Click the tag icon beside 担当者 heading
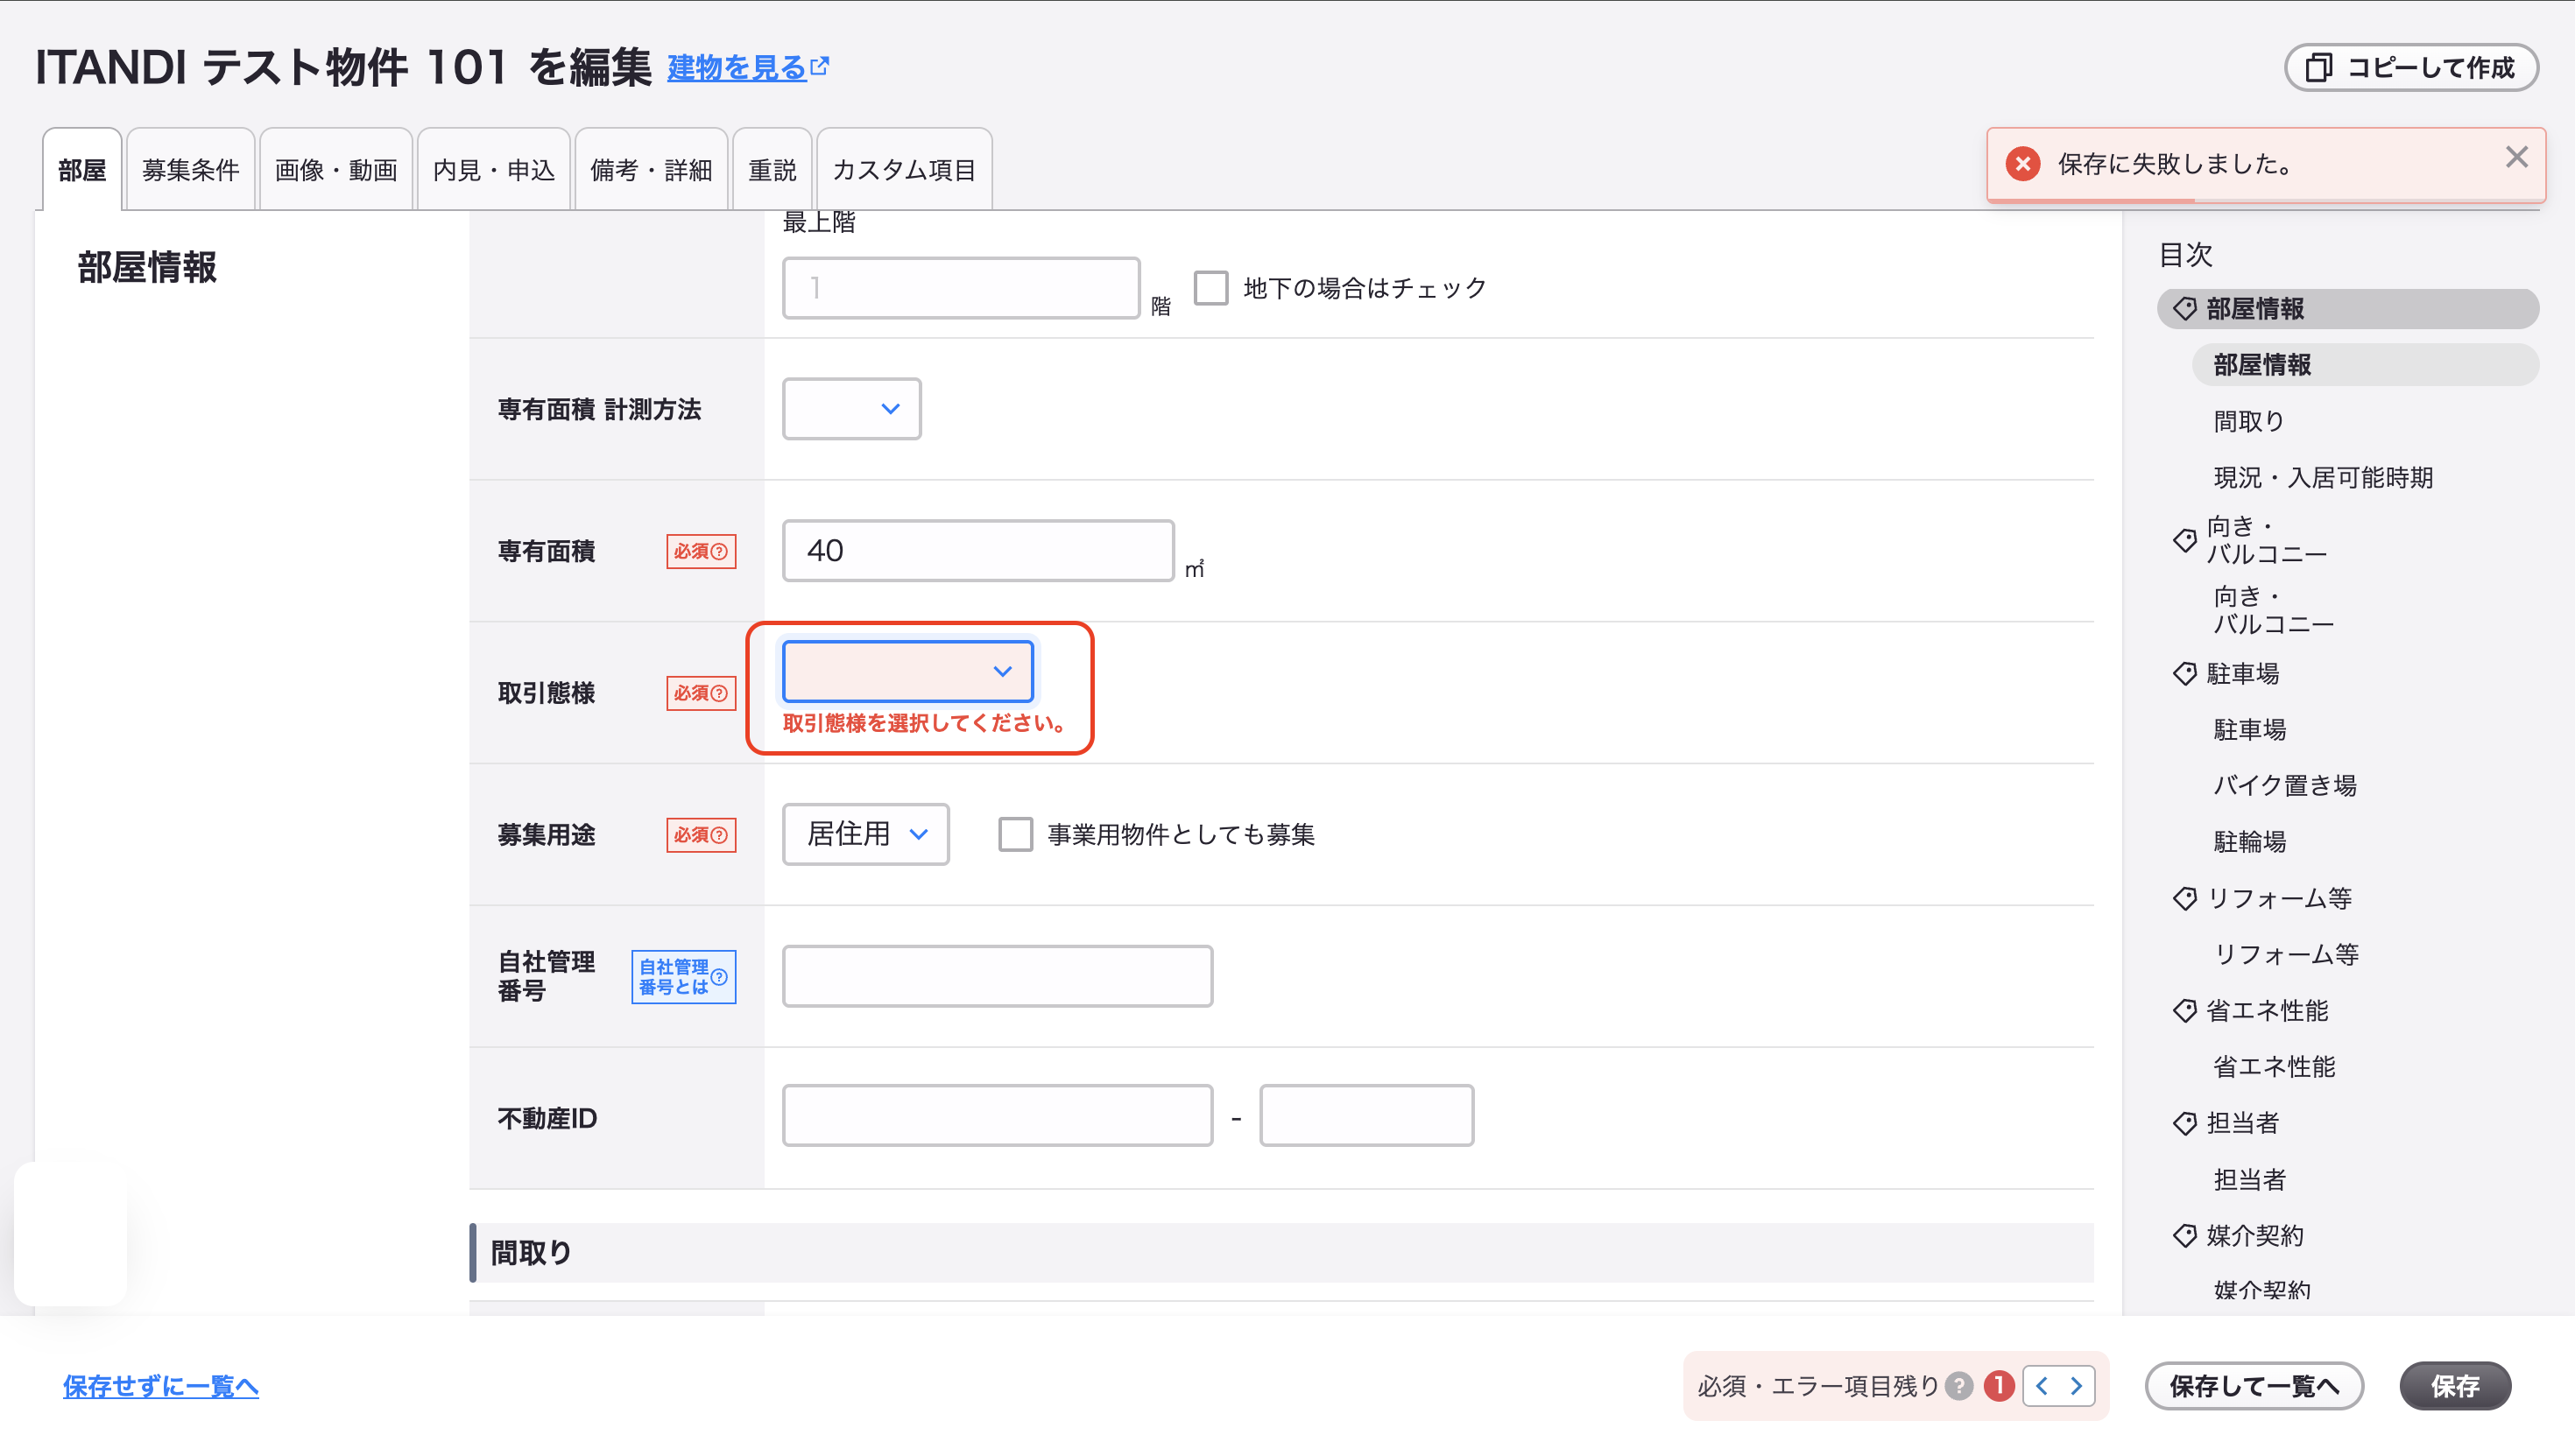This screenshot has width=2575, height=1456. click(2185, 1123)
